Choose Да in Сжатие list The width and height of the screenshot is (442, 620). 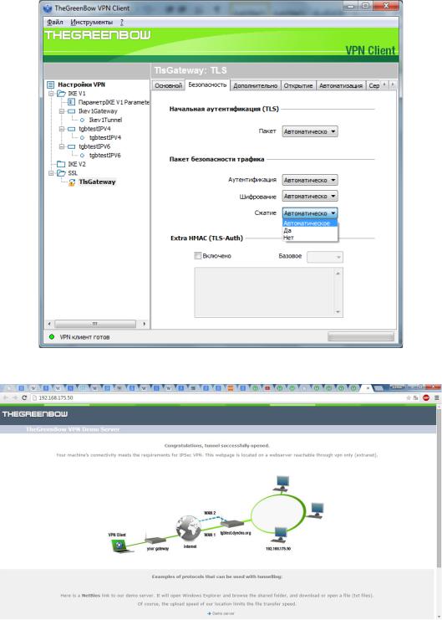point(310,230)
